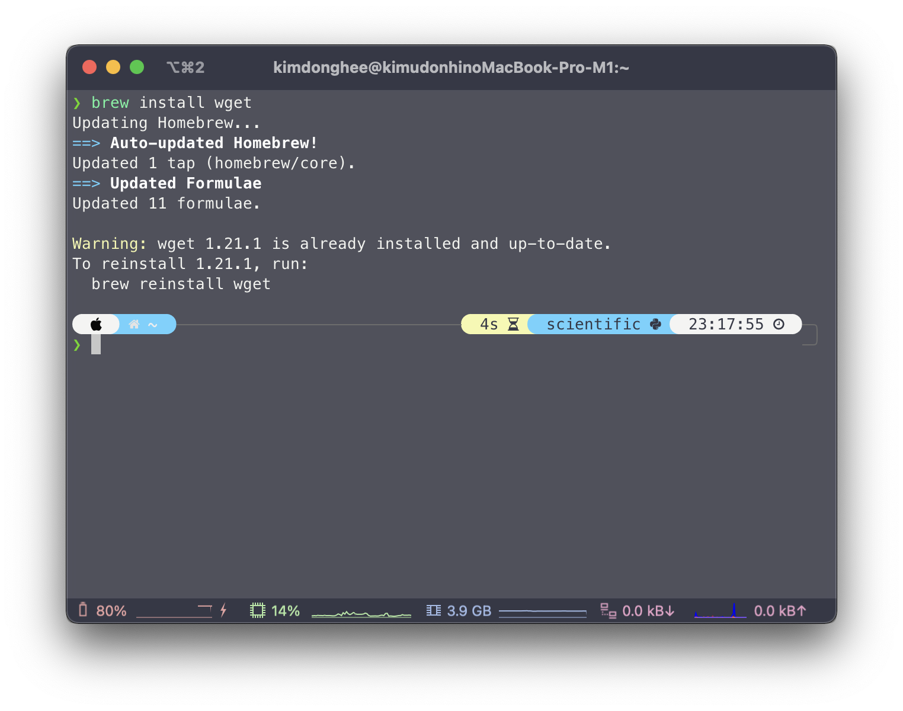Click the 'Updated 11 formulae.' line
Viewport: 903px width, 711px height.
(x=166, y=203)
